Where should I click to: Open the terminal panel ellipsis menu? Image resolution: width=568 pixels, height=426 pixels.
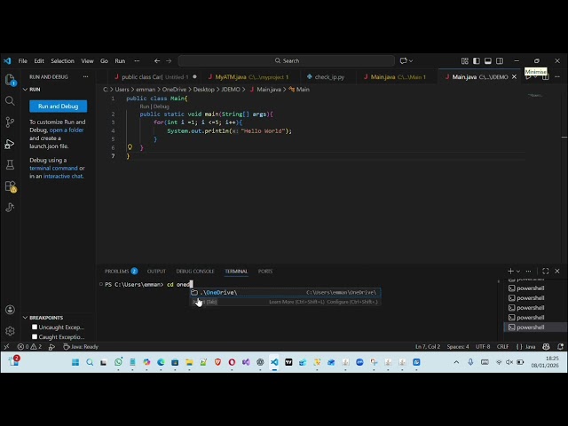[x=529, y=271]
